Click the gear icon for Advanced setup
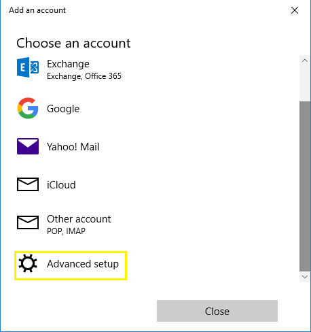 (x=28, y=263)
